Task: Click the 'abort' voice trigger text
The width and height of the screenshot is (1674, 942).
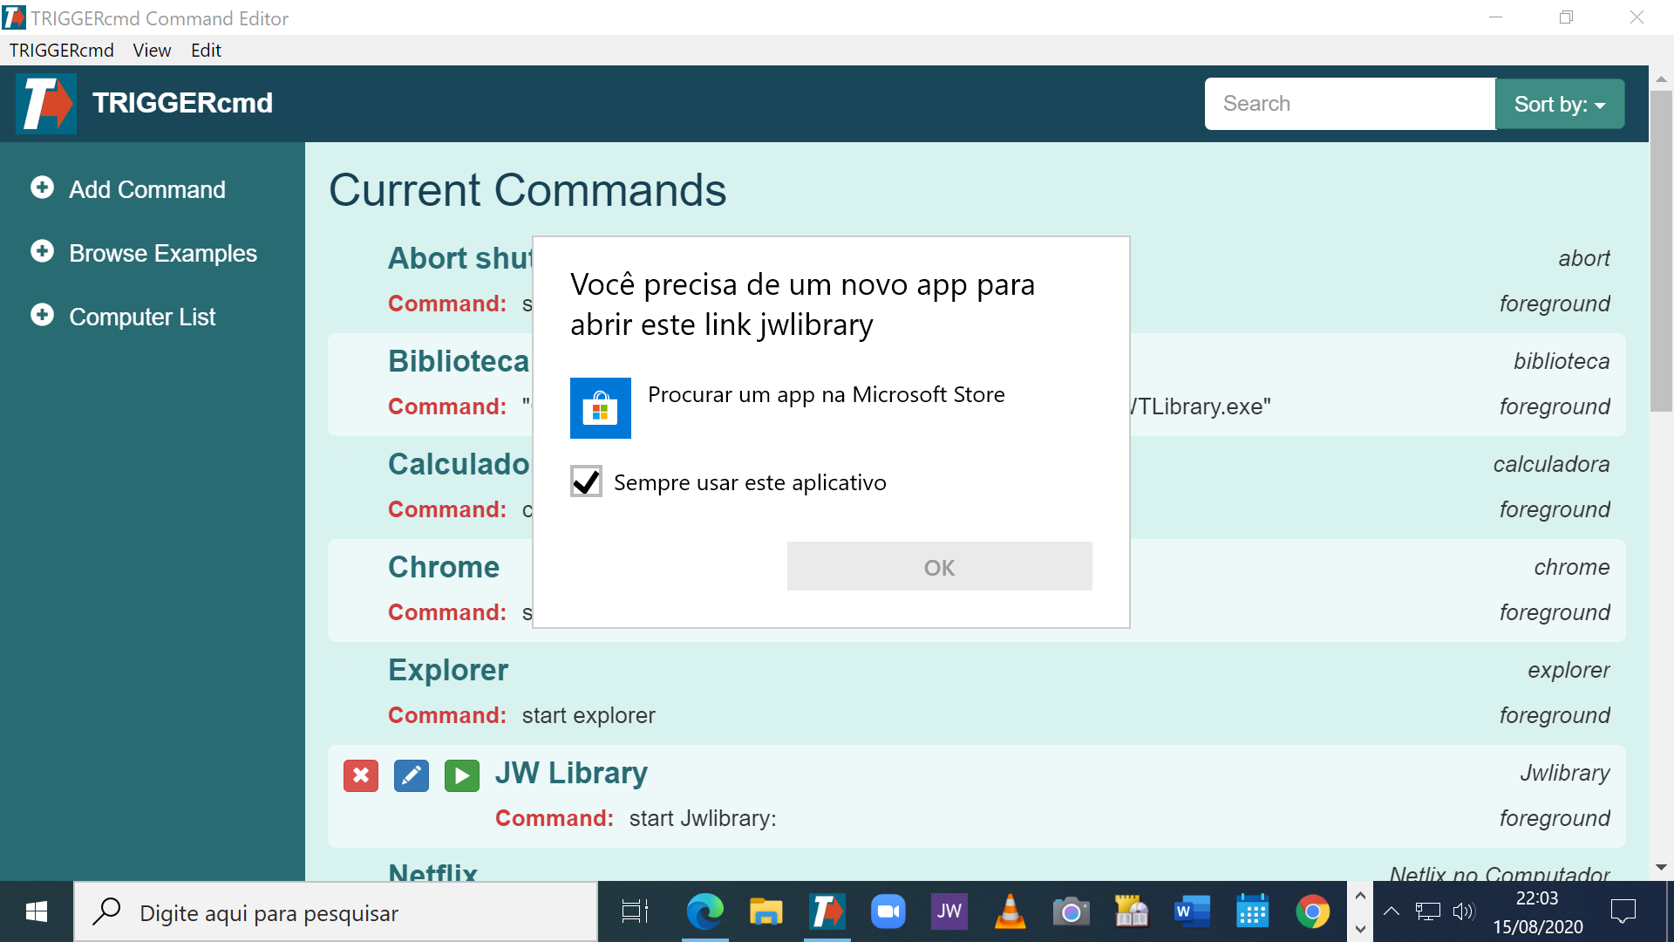Action: tap(1583, 258)
